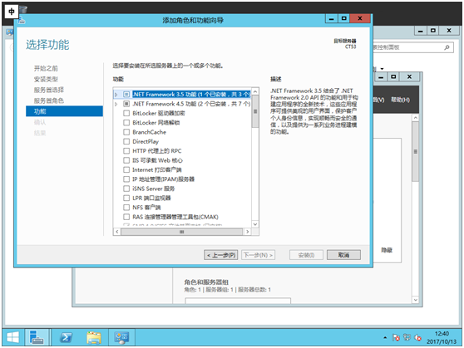Click the feature list scroll left arrow

pos(117,232)
